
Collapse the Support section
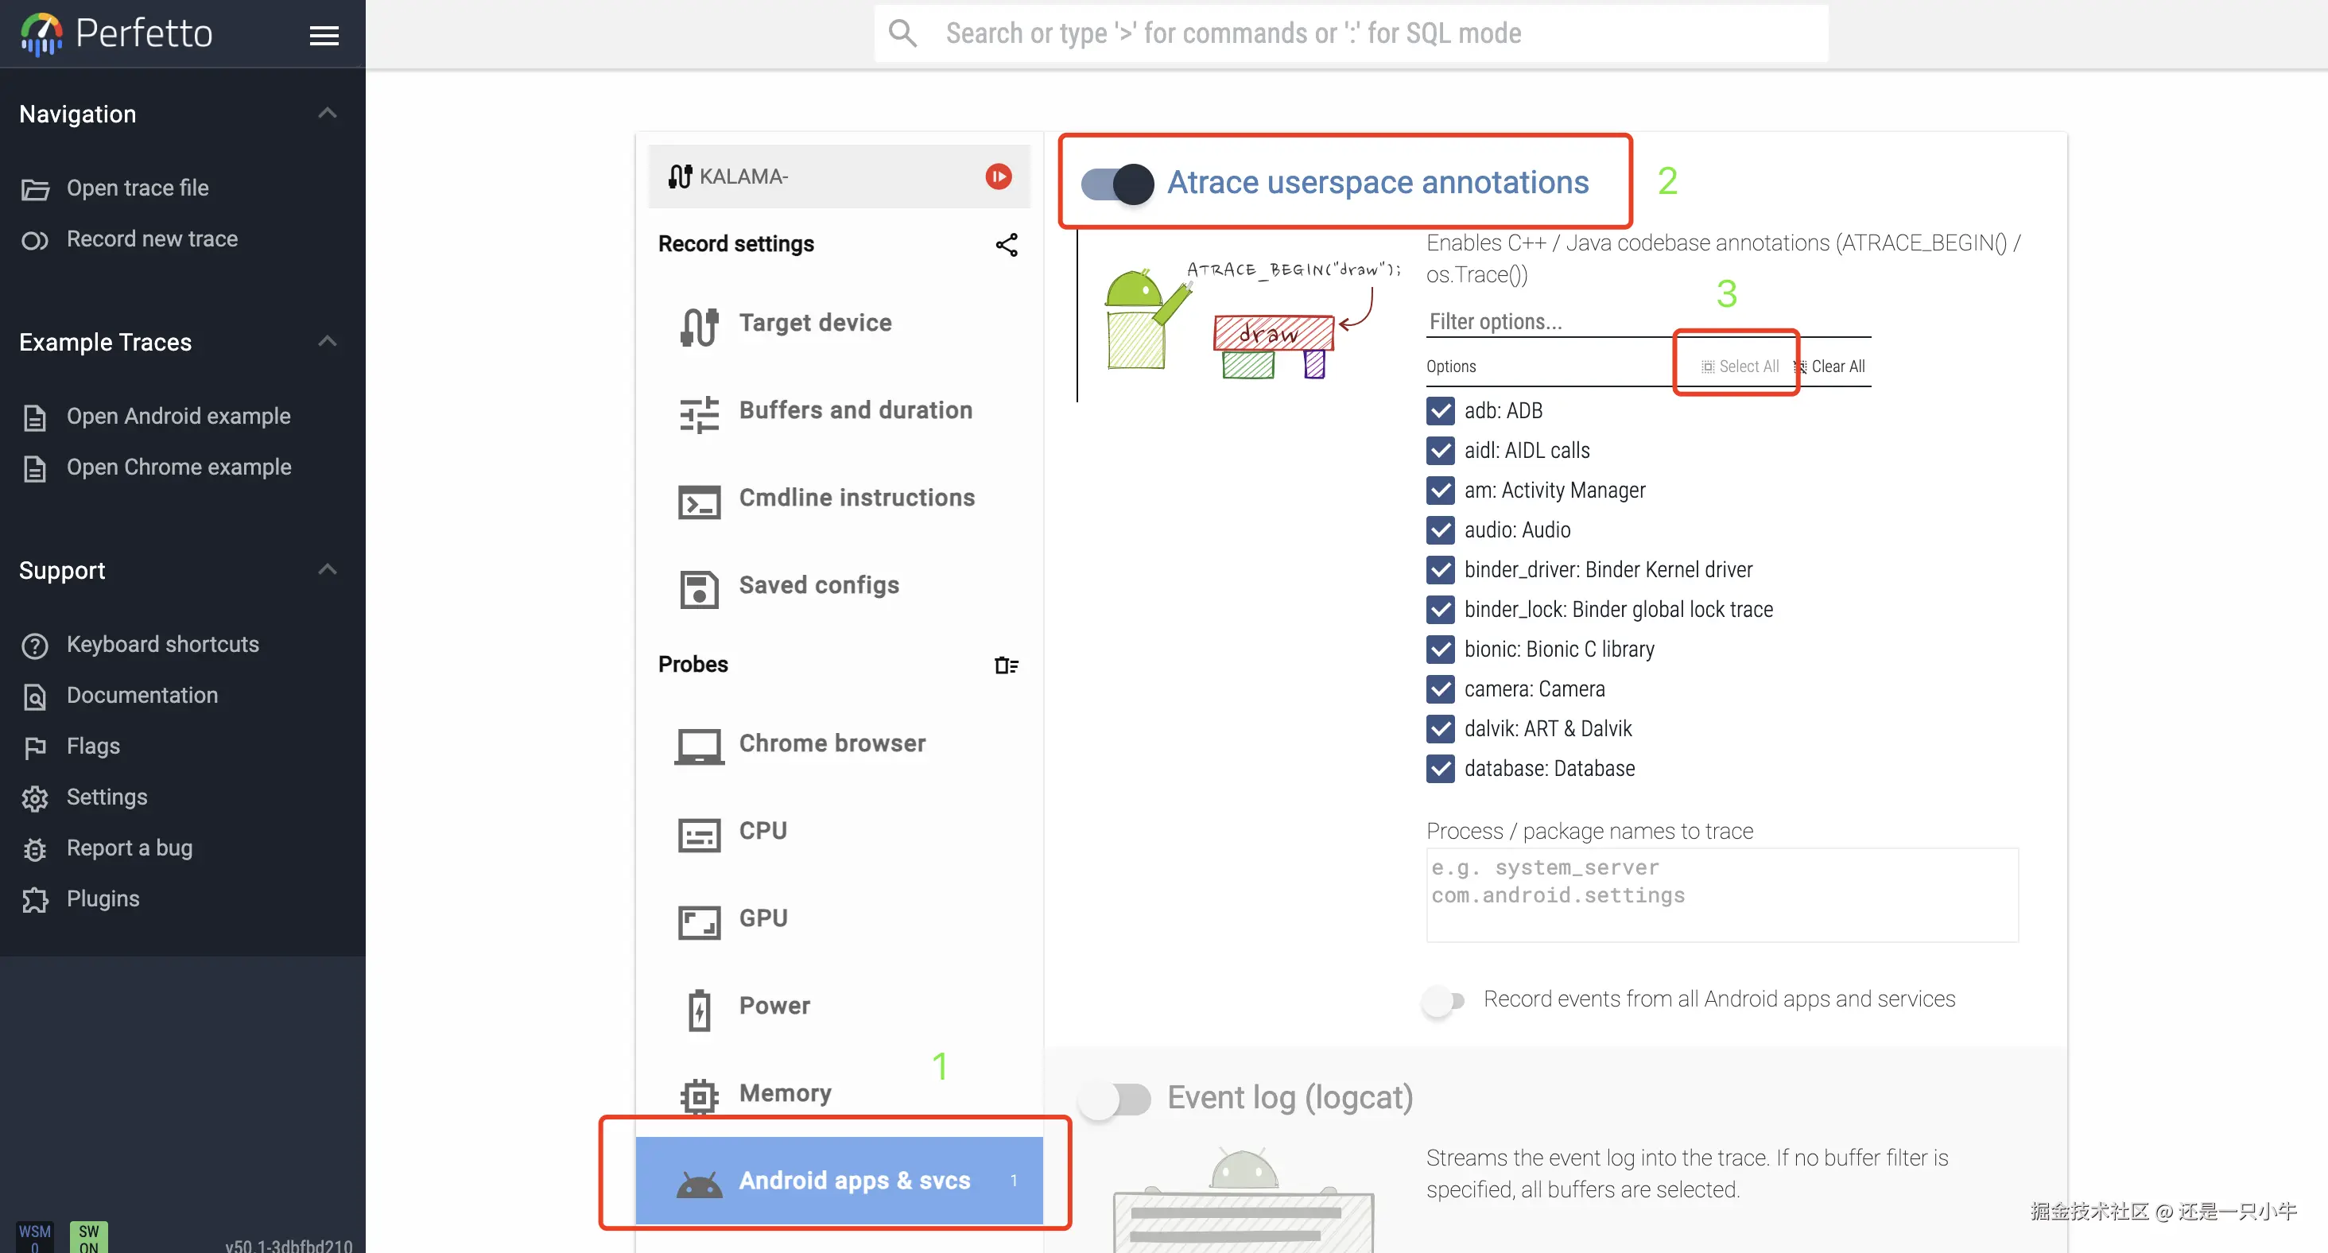[x=327, y=569]
